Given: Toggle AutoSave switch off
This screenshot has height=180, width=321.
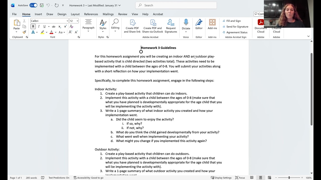Looking at the screenshot, I should click(33, 5).
